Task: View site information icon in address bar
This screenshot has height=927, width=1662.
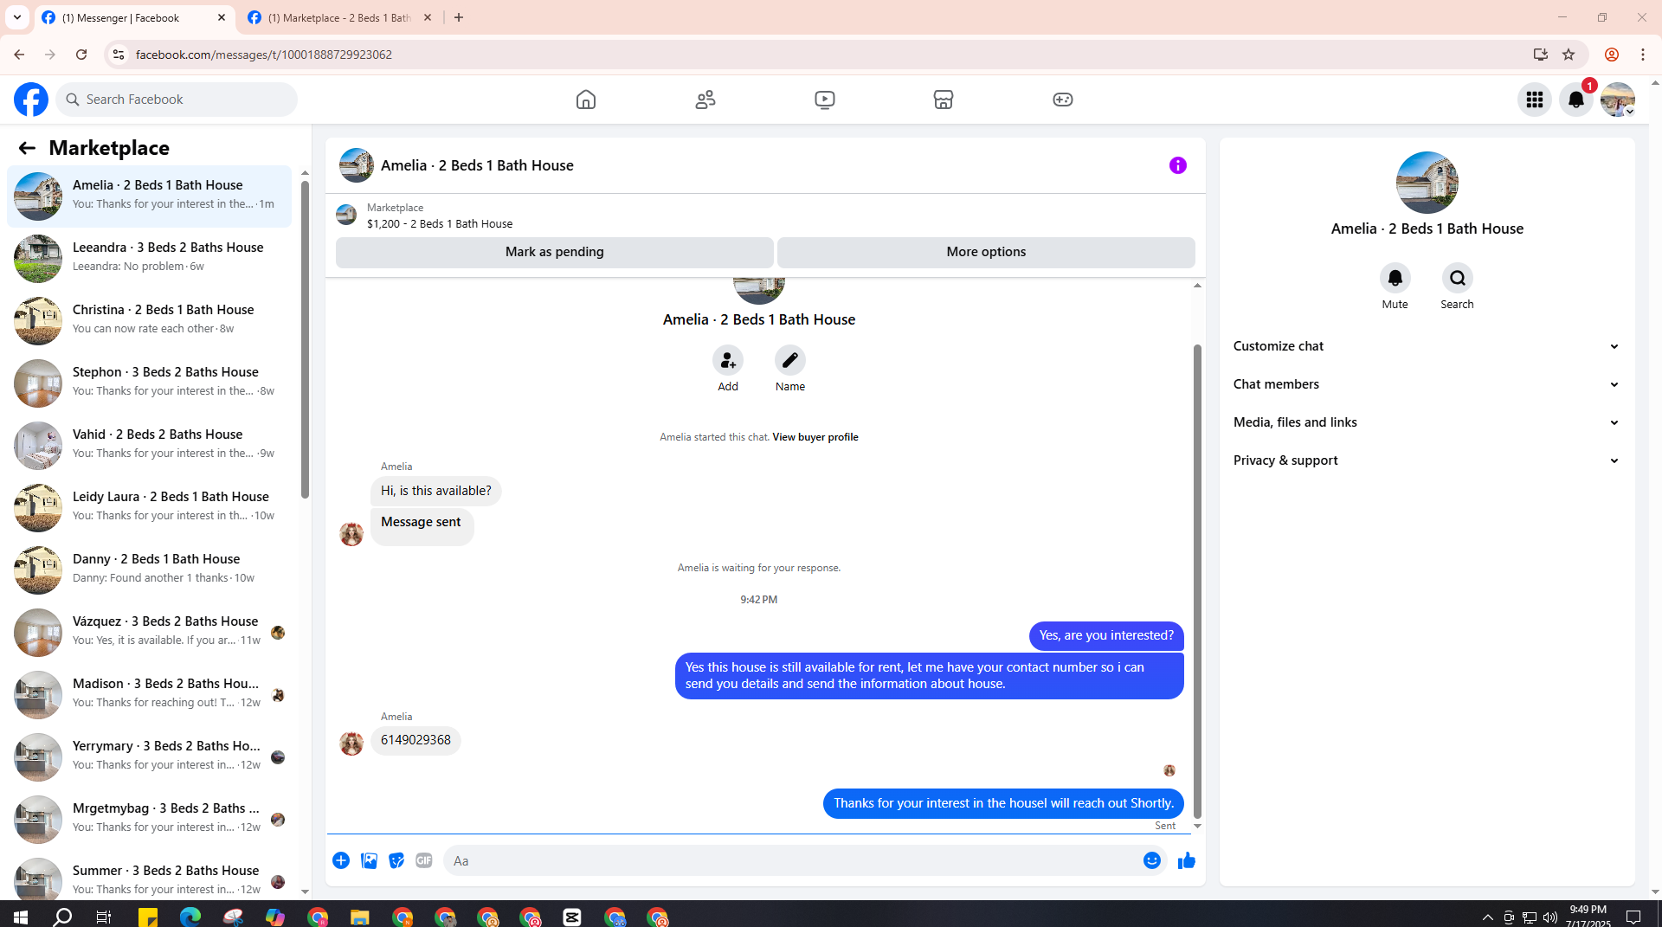Action: tap(118, 55)
